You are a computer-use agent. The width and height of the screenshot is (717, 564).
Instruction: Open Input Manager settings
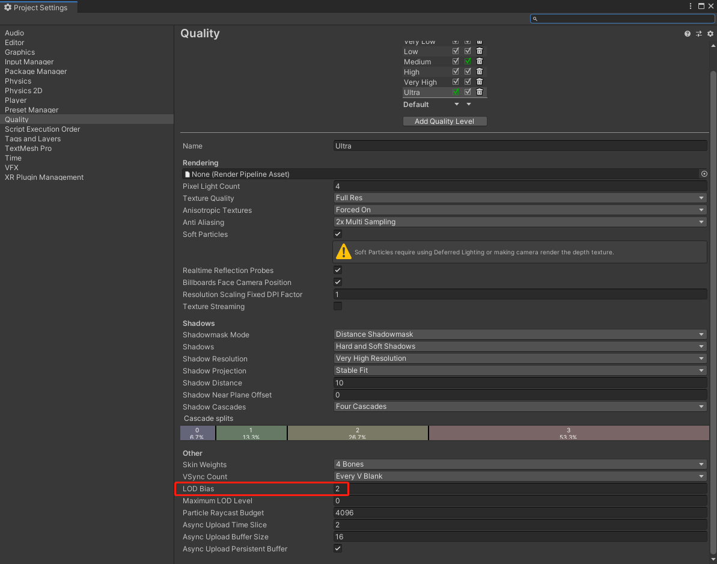pyautogui.click(x=29, y=62)
